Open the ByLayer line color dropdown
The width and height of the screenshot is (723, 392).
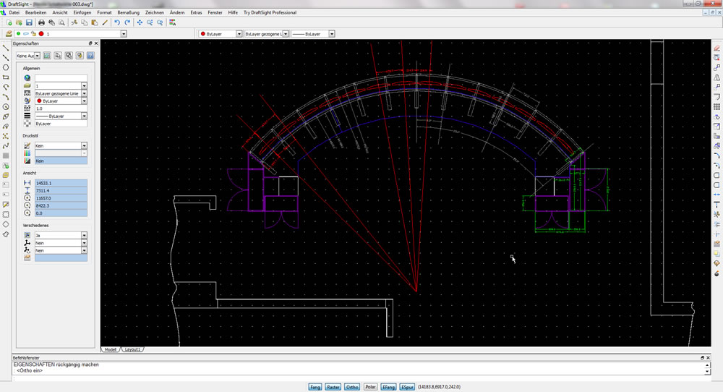click(x=239, y=34)
